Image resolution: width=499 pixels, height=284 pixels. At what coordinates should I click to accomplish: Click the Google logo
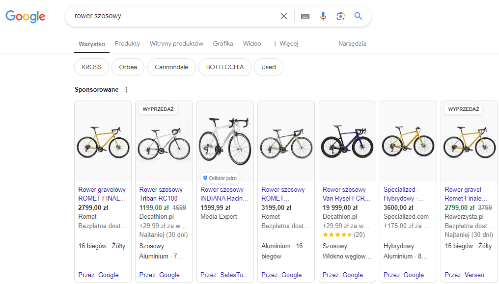tap(25, 16)
